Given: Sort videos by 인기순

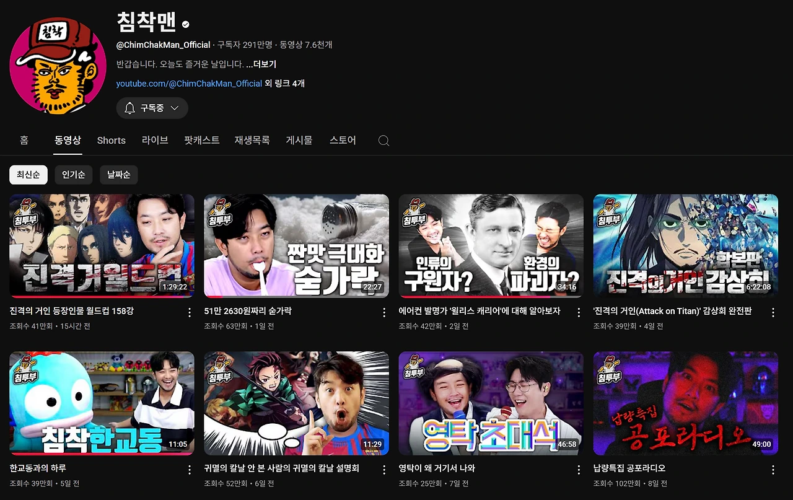Looking at the screenshot, I should point(74,175).
